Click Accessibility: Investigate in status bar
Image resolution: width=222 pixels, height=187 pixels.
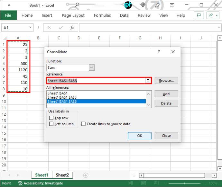coord(41,183)
